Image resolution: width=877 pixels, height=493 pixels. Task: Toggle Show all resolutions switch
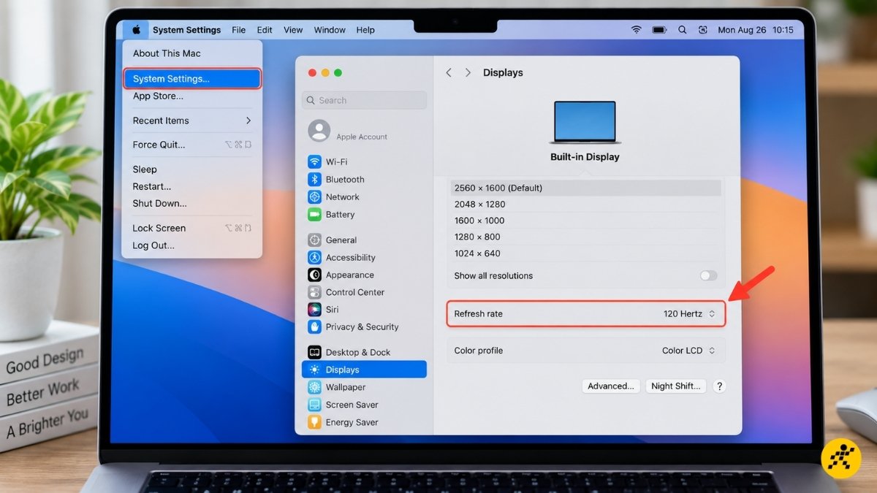(x=708, y=275)
